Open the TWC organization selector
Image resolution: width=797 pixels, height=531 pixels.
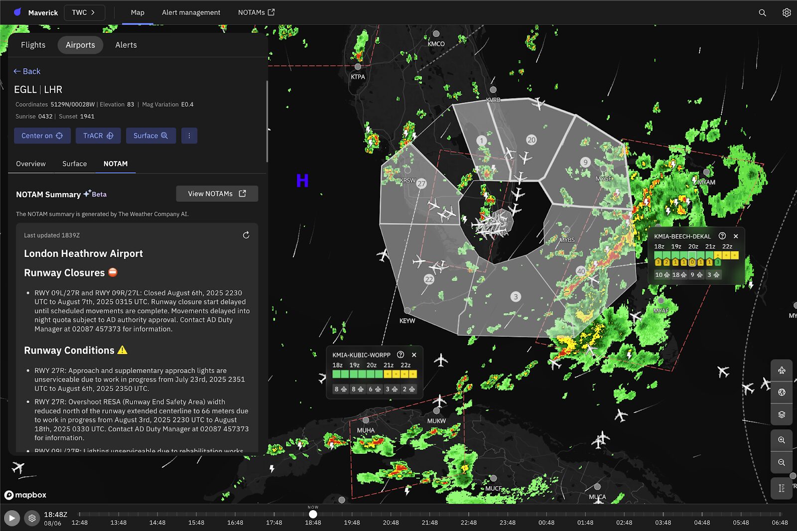pyautogui.click(x=84, y=12)
